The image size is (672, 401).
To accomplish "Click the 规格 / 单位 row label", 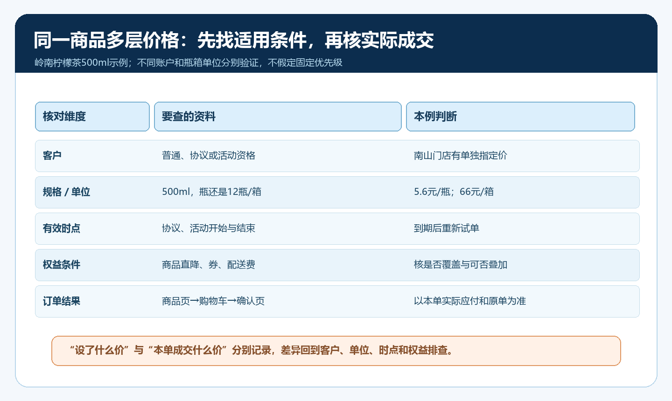I will tap(66, 192).
